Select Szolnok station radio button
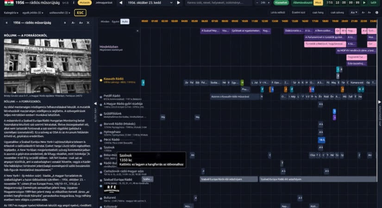 point(101,148)
